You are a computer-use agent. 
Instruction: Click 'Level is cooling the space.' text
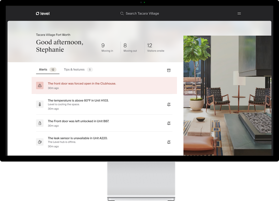coord(64,104)
